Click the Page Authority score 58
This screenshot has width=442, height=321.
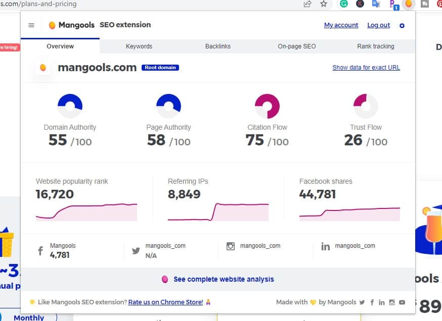(x=156, y=140)
